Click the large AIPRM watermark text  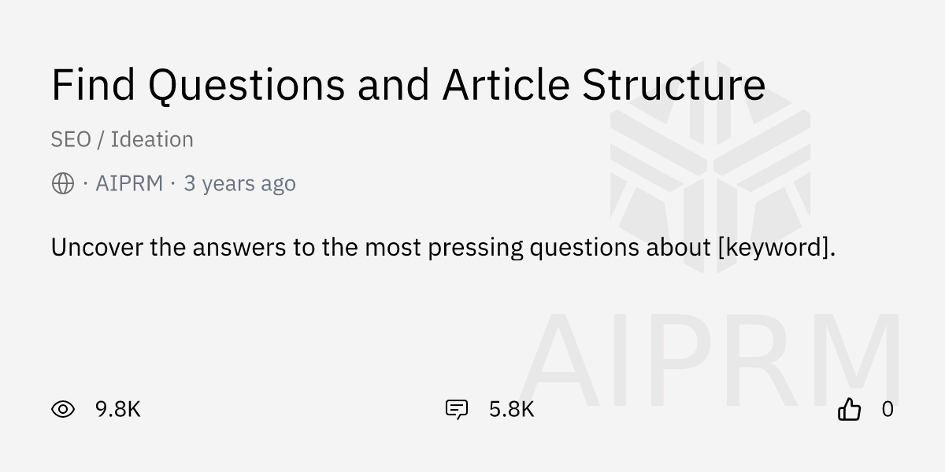(709, 360)
